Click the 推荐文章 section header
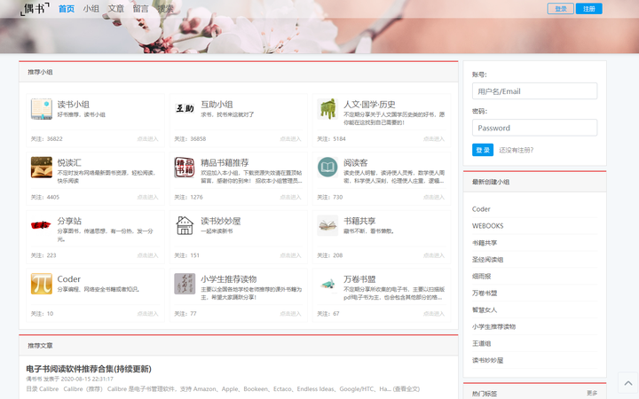The width and height of the screenshot is (639, 399). (239, 346)
